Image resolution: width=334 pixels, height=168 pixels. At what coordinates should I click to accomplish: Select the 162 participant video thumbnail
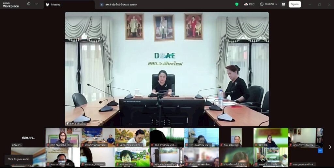tap(236, 137)
